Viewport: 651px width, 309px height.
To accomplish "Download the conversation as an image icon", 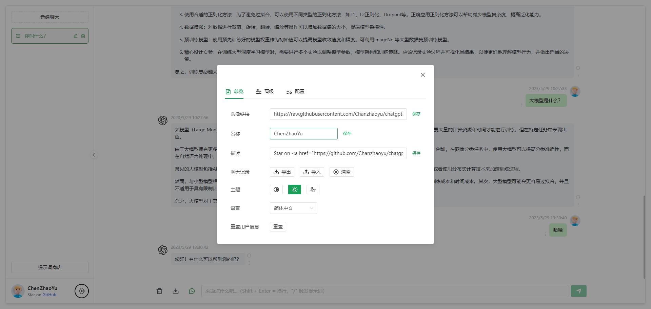I will point(176,291).
